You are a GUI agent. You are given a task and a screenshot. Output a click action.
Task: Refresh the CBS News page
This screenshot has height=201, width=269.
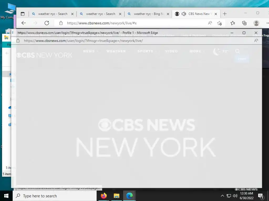click(47, 23)
